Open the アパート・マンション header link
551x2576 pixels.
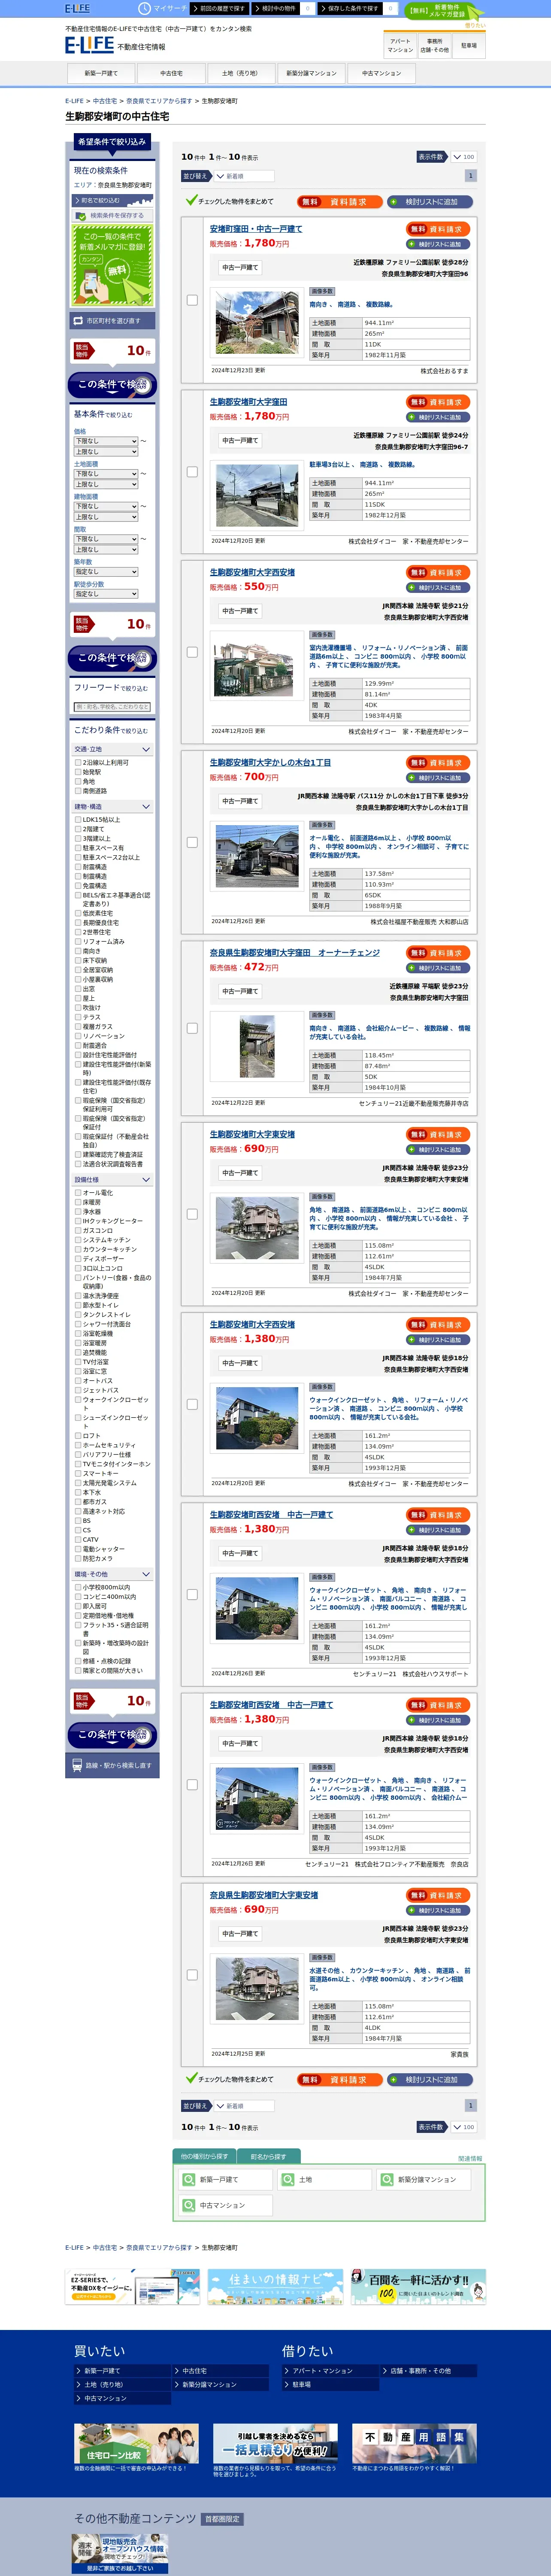point(400,45)
